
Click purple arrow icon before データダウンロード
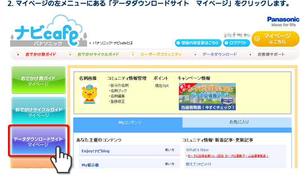point(195,54)
